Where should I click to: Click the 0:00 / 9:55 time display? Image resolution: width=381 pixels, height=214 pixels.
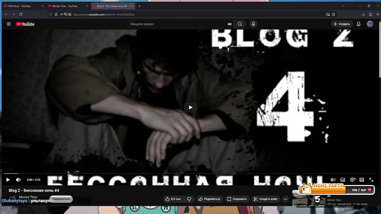(34, 180)
